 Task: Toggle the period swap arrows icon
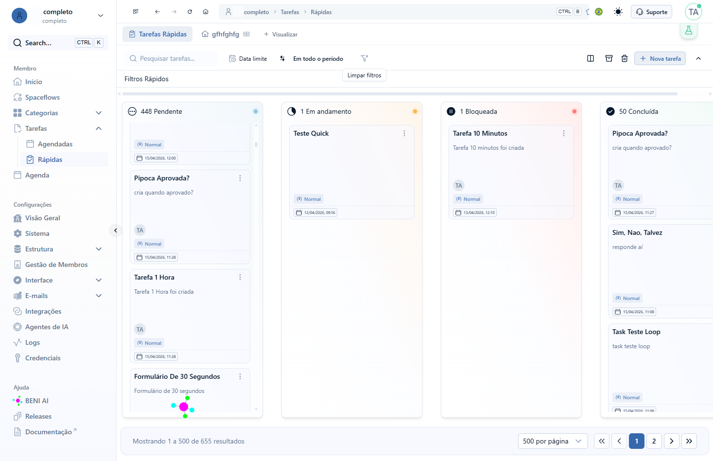click(x=282, y=58)
